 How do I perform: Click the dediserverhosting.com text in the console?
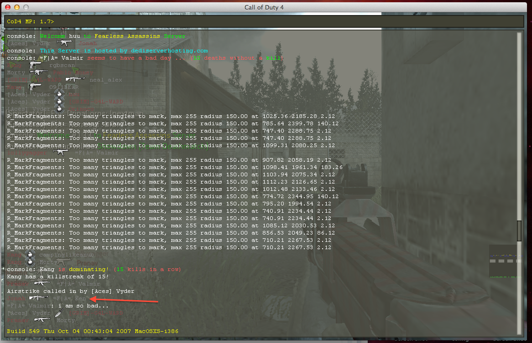click(x=169, y=51)
